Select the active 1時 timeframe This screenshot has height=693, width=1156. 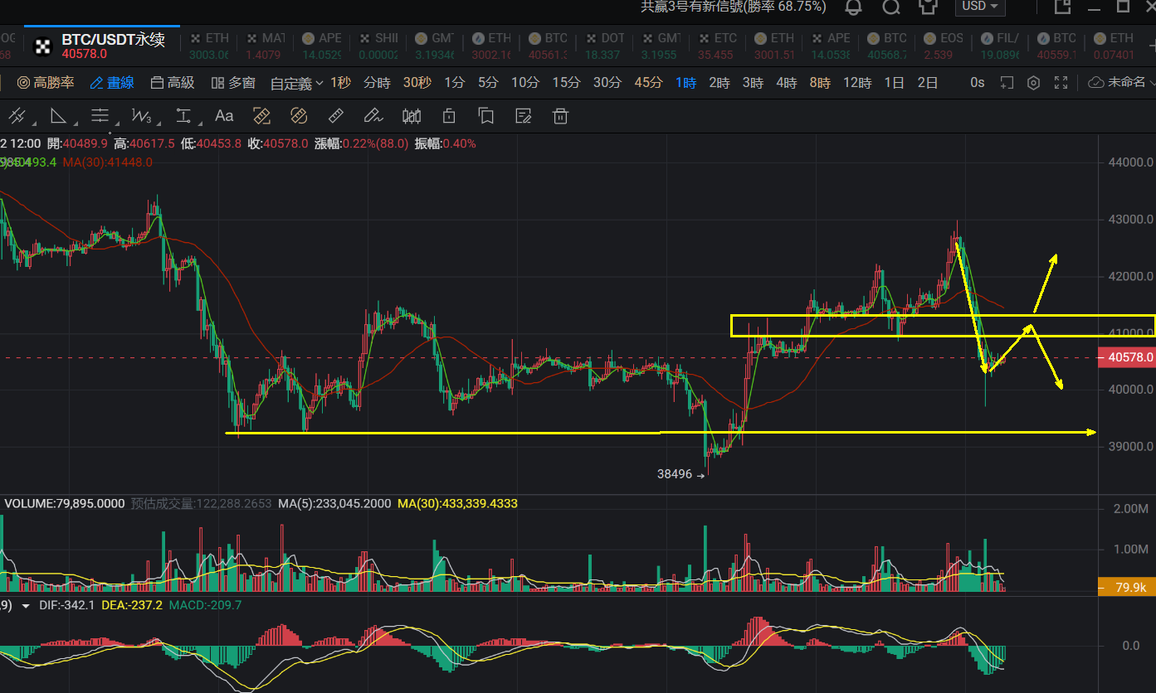685,83
